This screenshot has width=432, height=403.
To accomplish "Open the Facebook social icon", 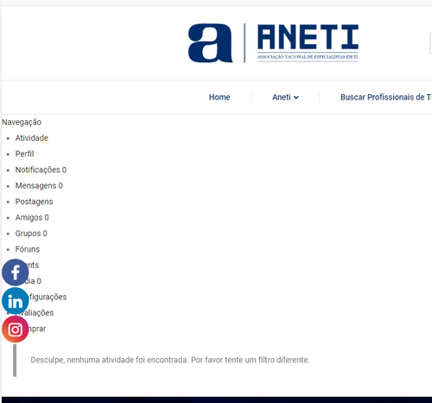I will tap(16, 272).
